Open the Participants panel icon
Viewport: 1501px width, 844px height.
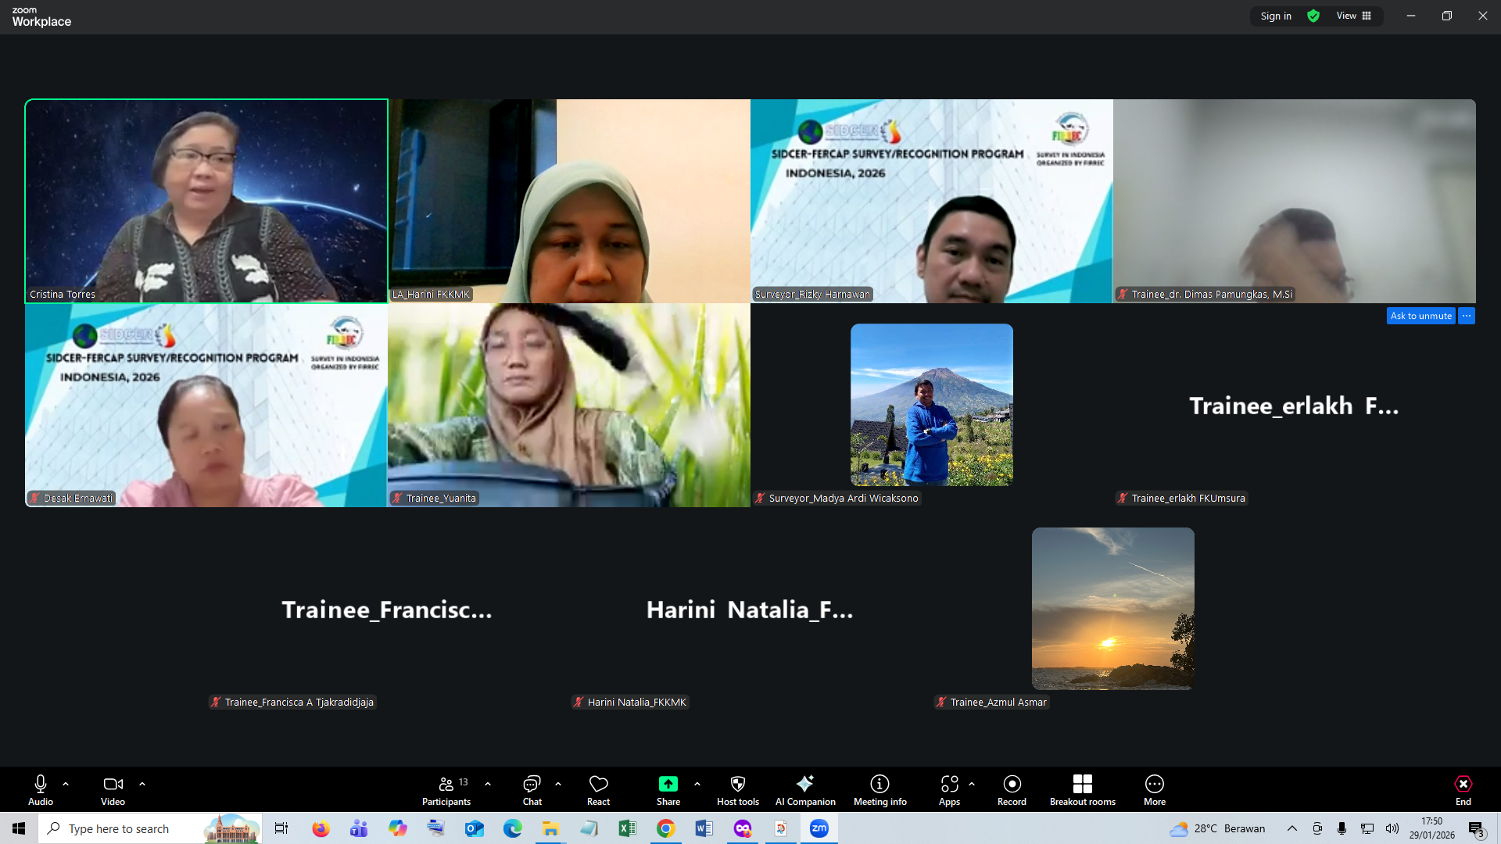coord(446,784)
